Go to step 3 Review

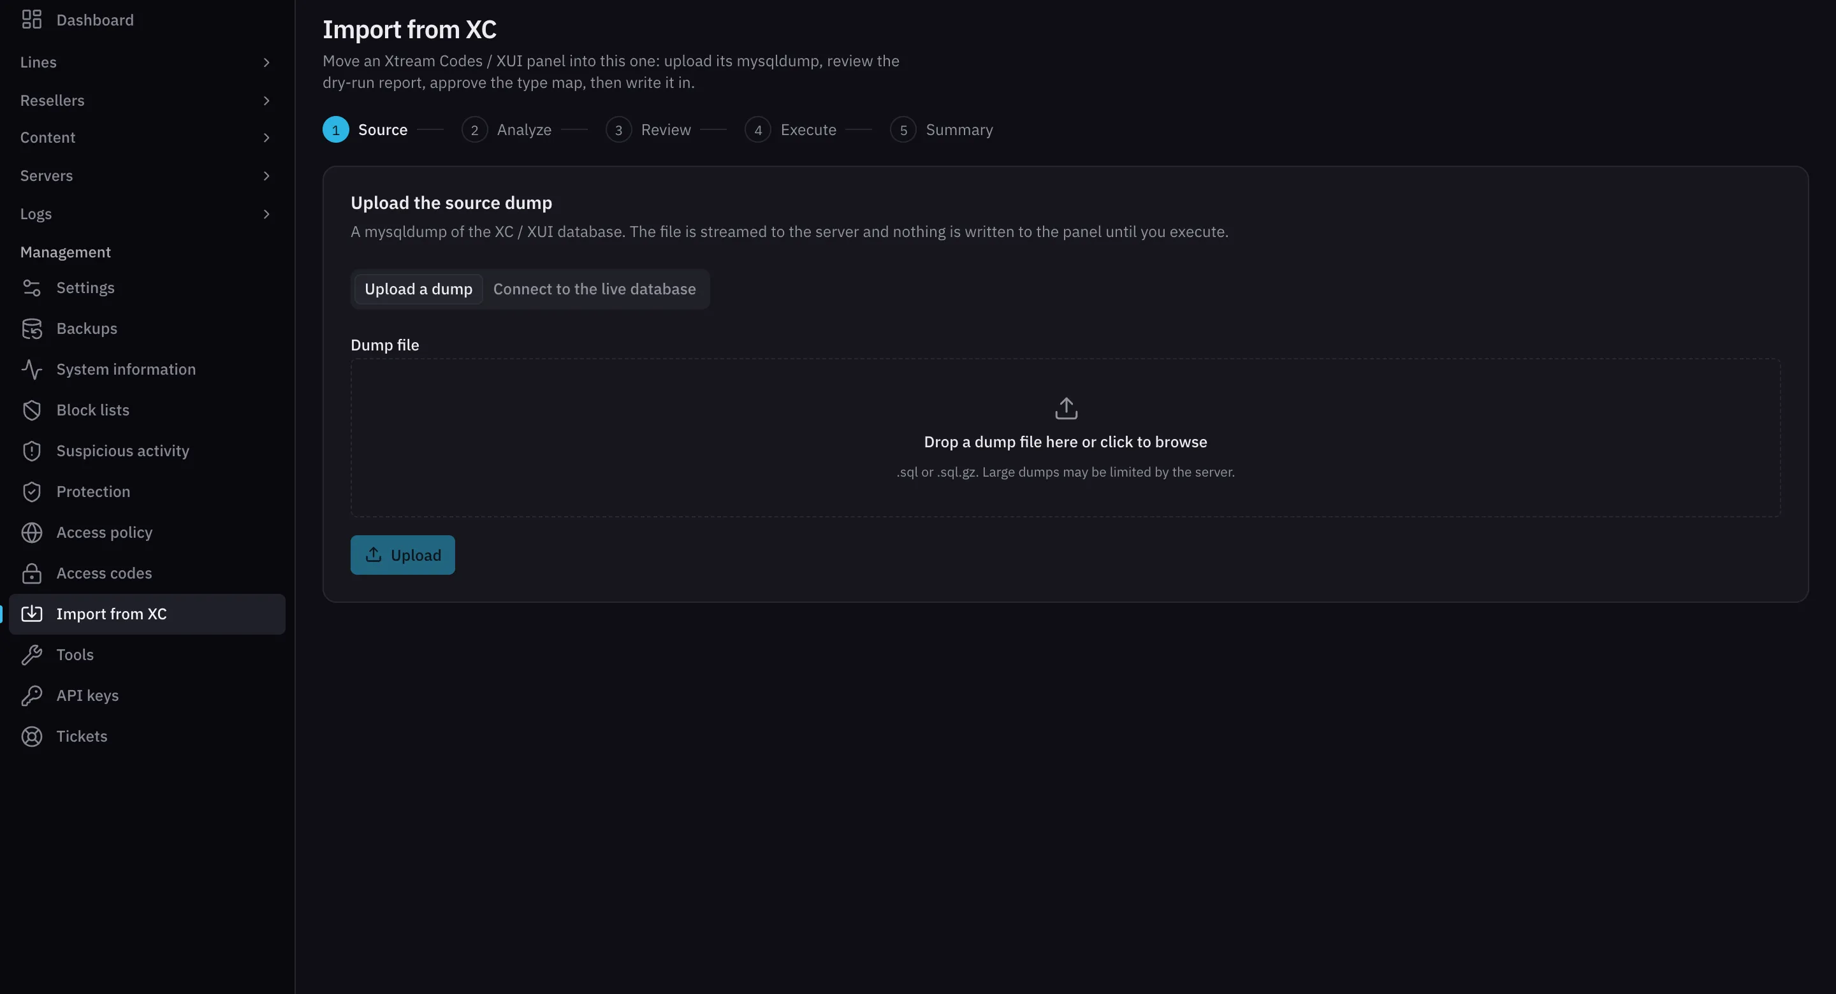point(648,130)
